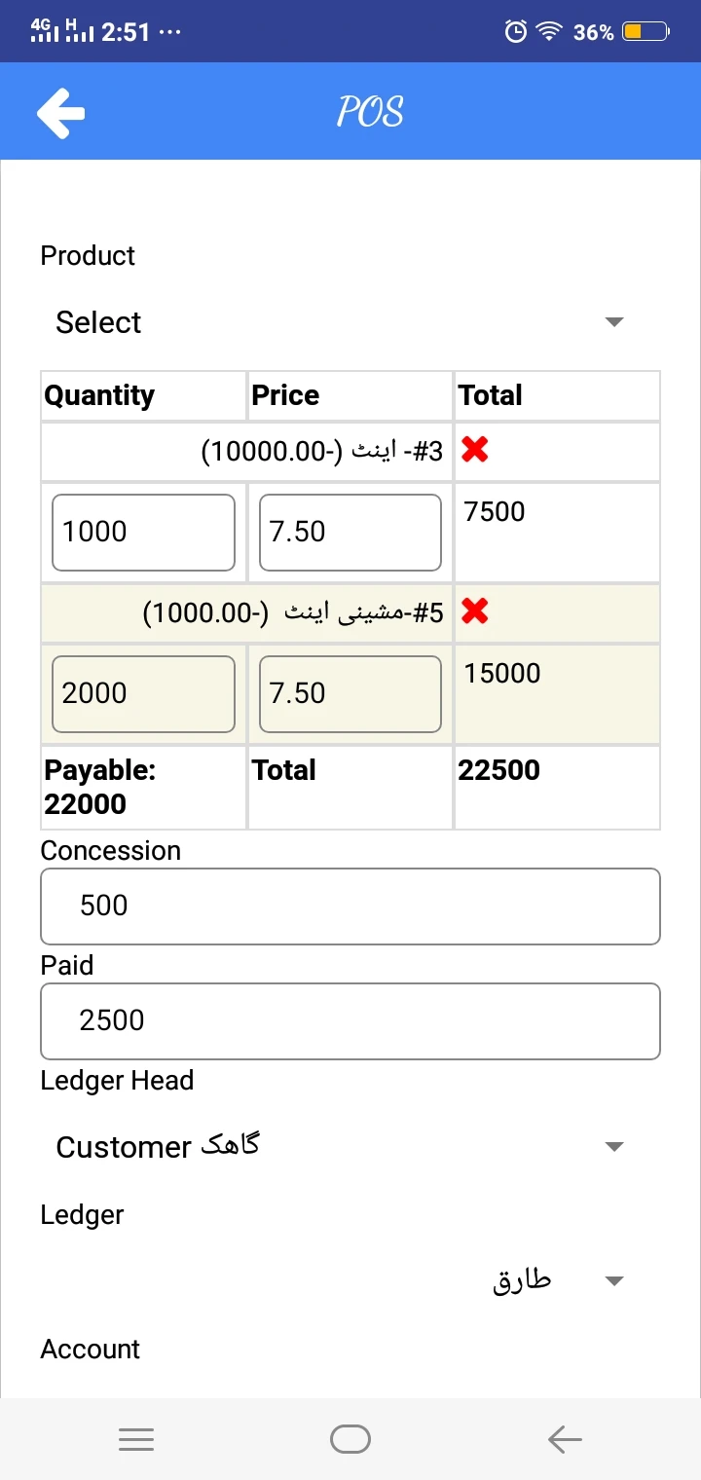Focus the Concession input field
Viewport: 701px width, 1480px height.
(350, 906)
